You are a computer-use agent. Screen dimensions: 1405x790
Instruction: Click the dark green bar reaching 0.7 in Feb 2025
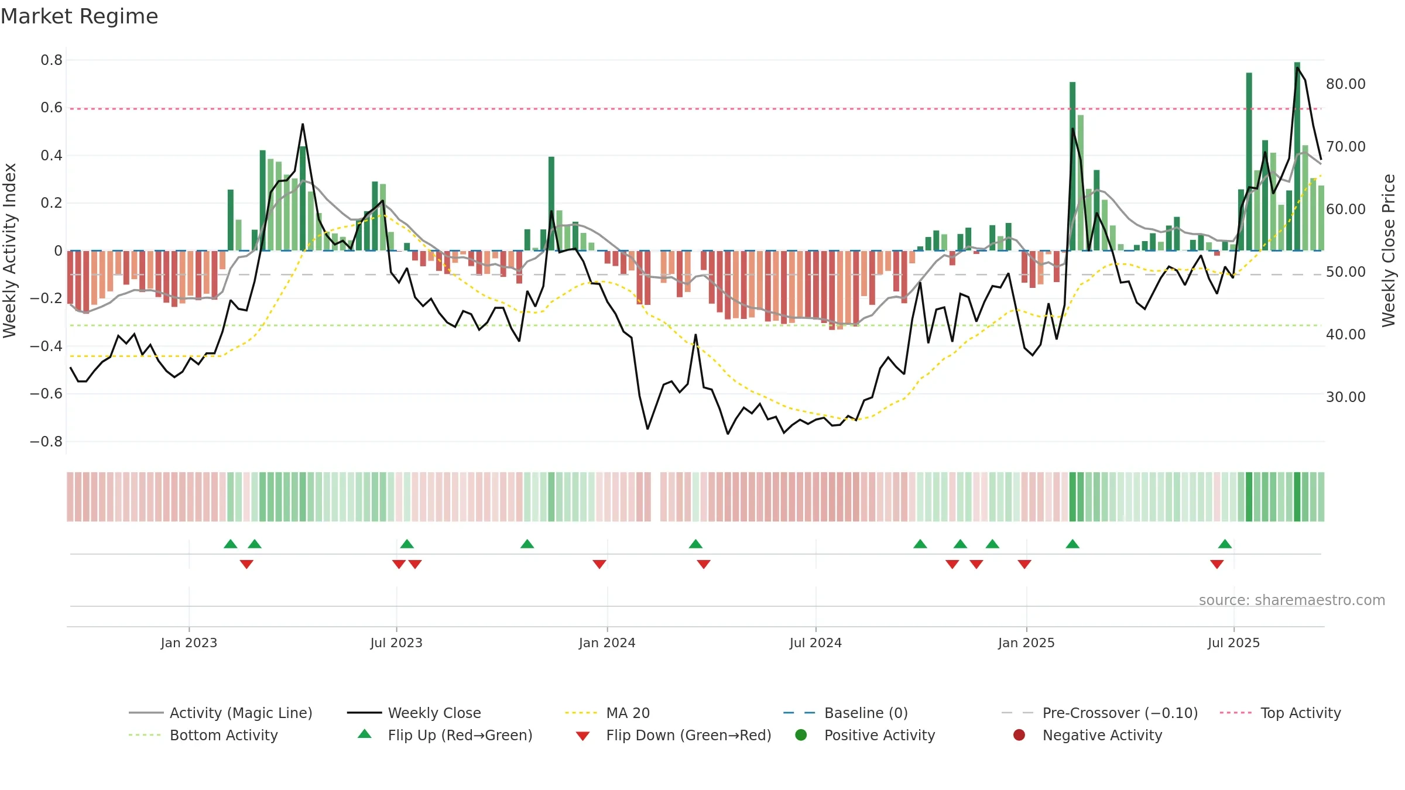[1072, 166]
